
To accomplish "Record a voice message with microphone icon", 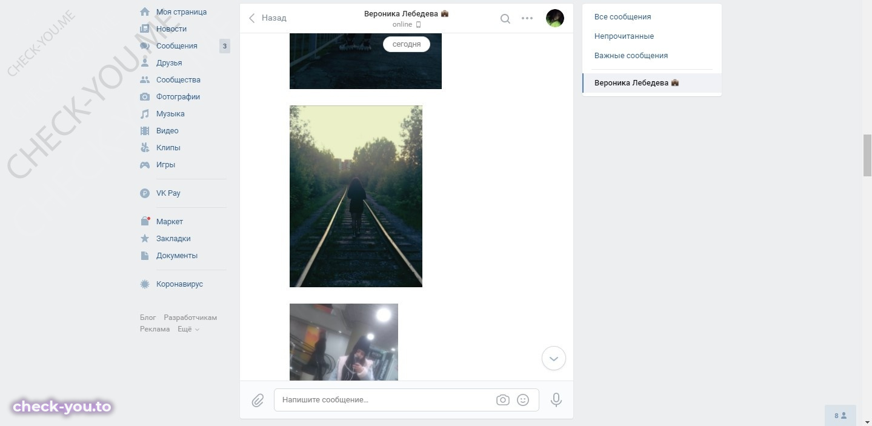I will pos(556,400).
